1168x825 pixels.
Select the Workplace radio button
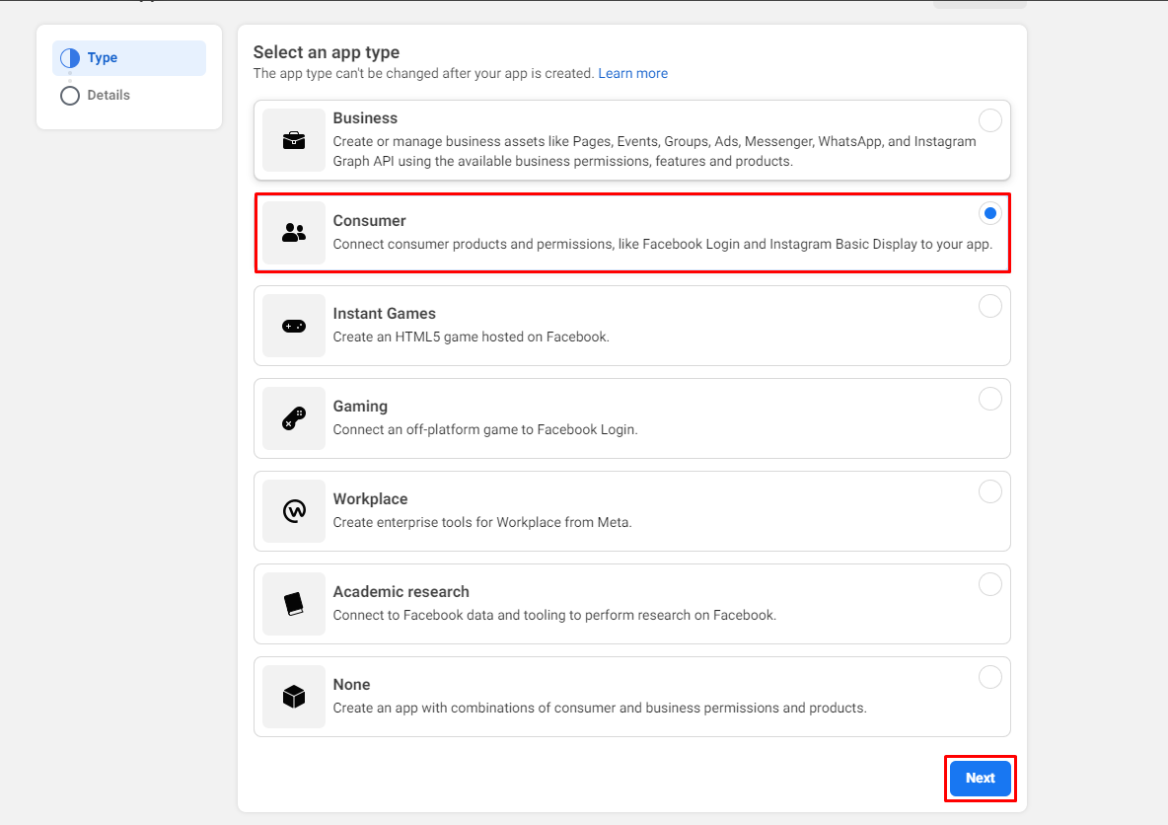click(990, 491)
